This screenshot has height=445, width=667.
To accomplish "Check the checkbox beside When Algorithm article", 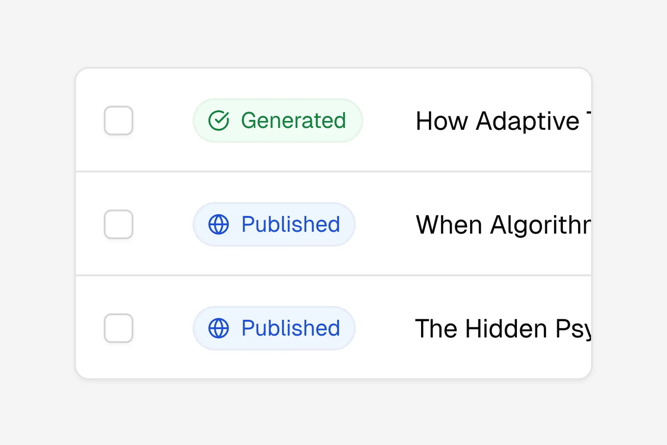I will 119,224.
